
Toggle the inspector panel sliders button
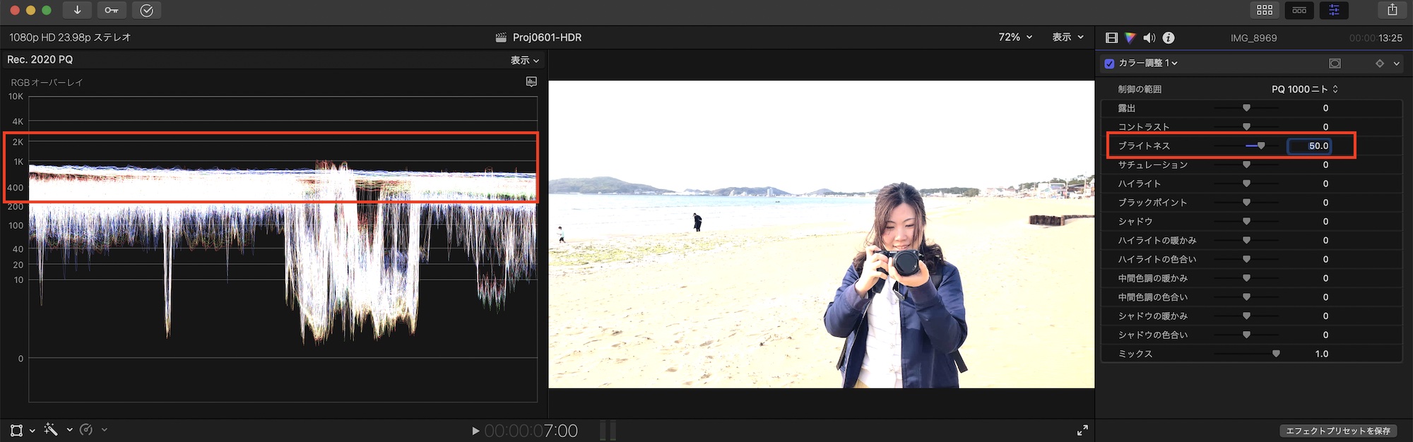1334,10
